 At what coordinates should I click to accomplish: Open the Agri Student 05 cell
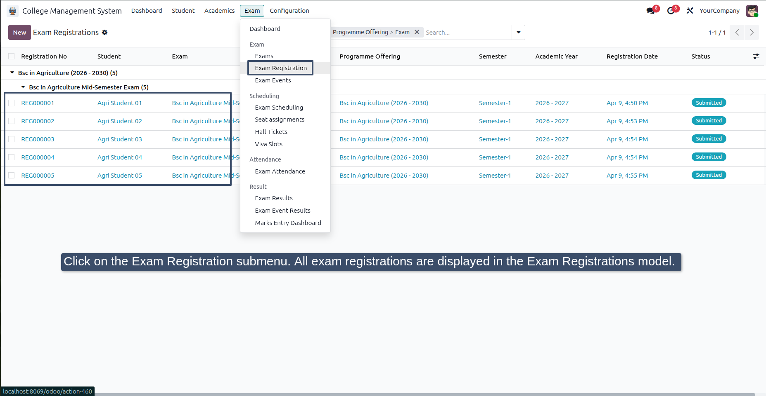[120, 176]
